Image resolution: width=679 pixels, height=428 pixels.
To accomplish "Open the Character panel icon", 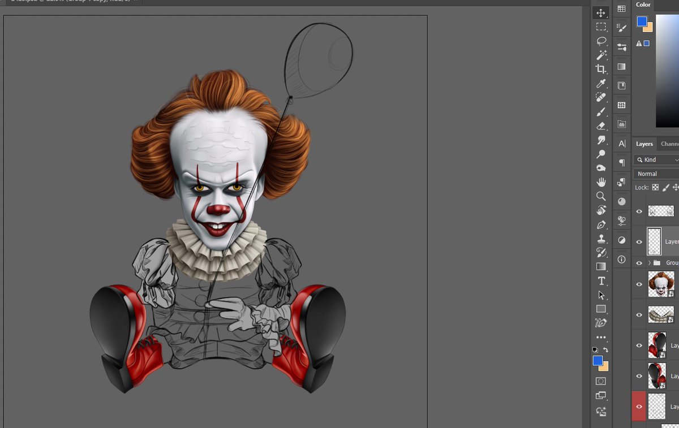I will point(622,144).
